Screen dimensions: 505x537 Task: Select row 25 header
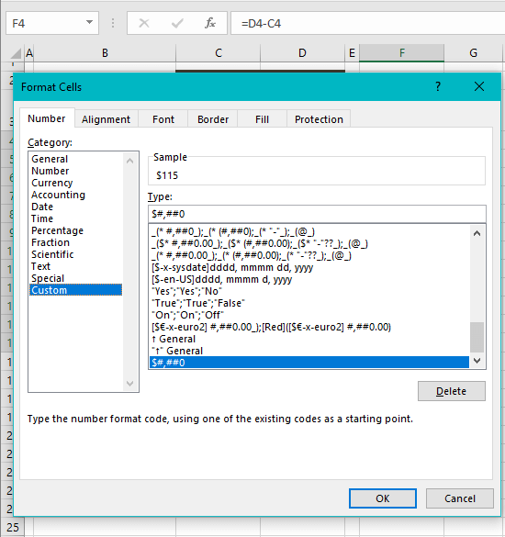12,527
